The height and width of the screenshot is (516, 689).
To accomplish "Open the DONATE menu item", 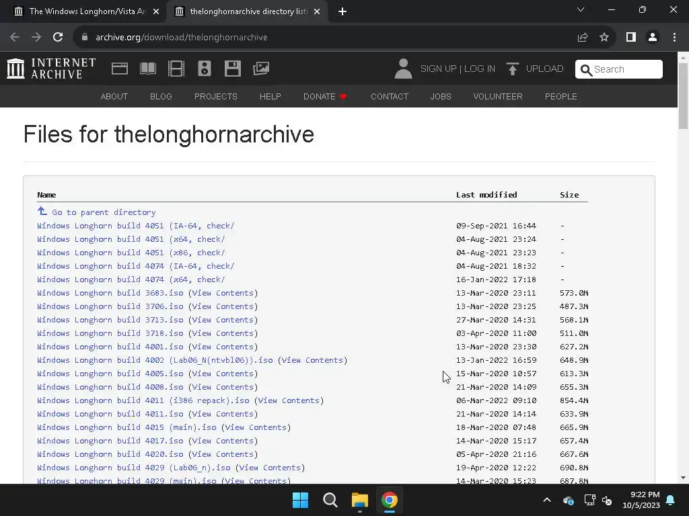I will click(x=325, y=97).
